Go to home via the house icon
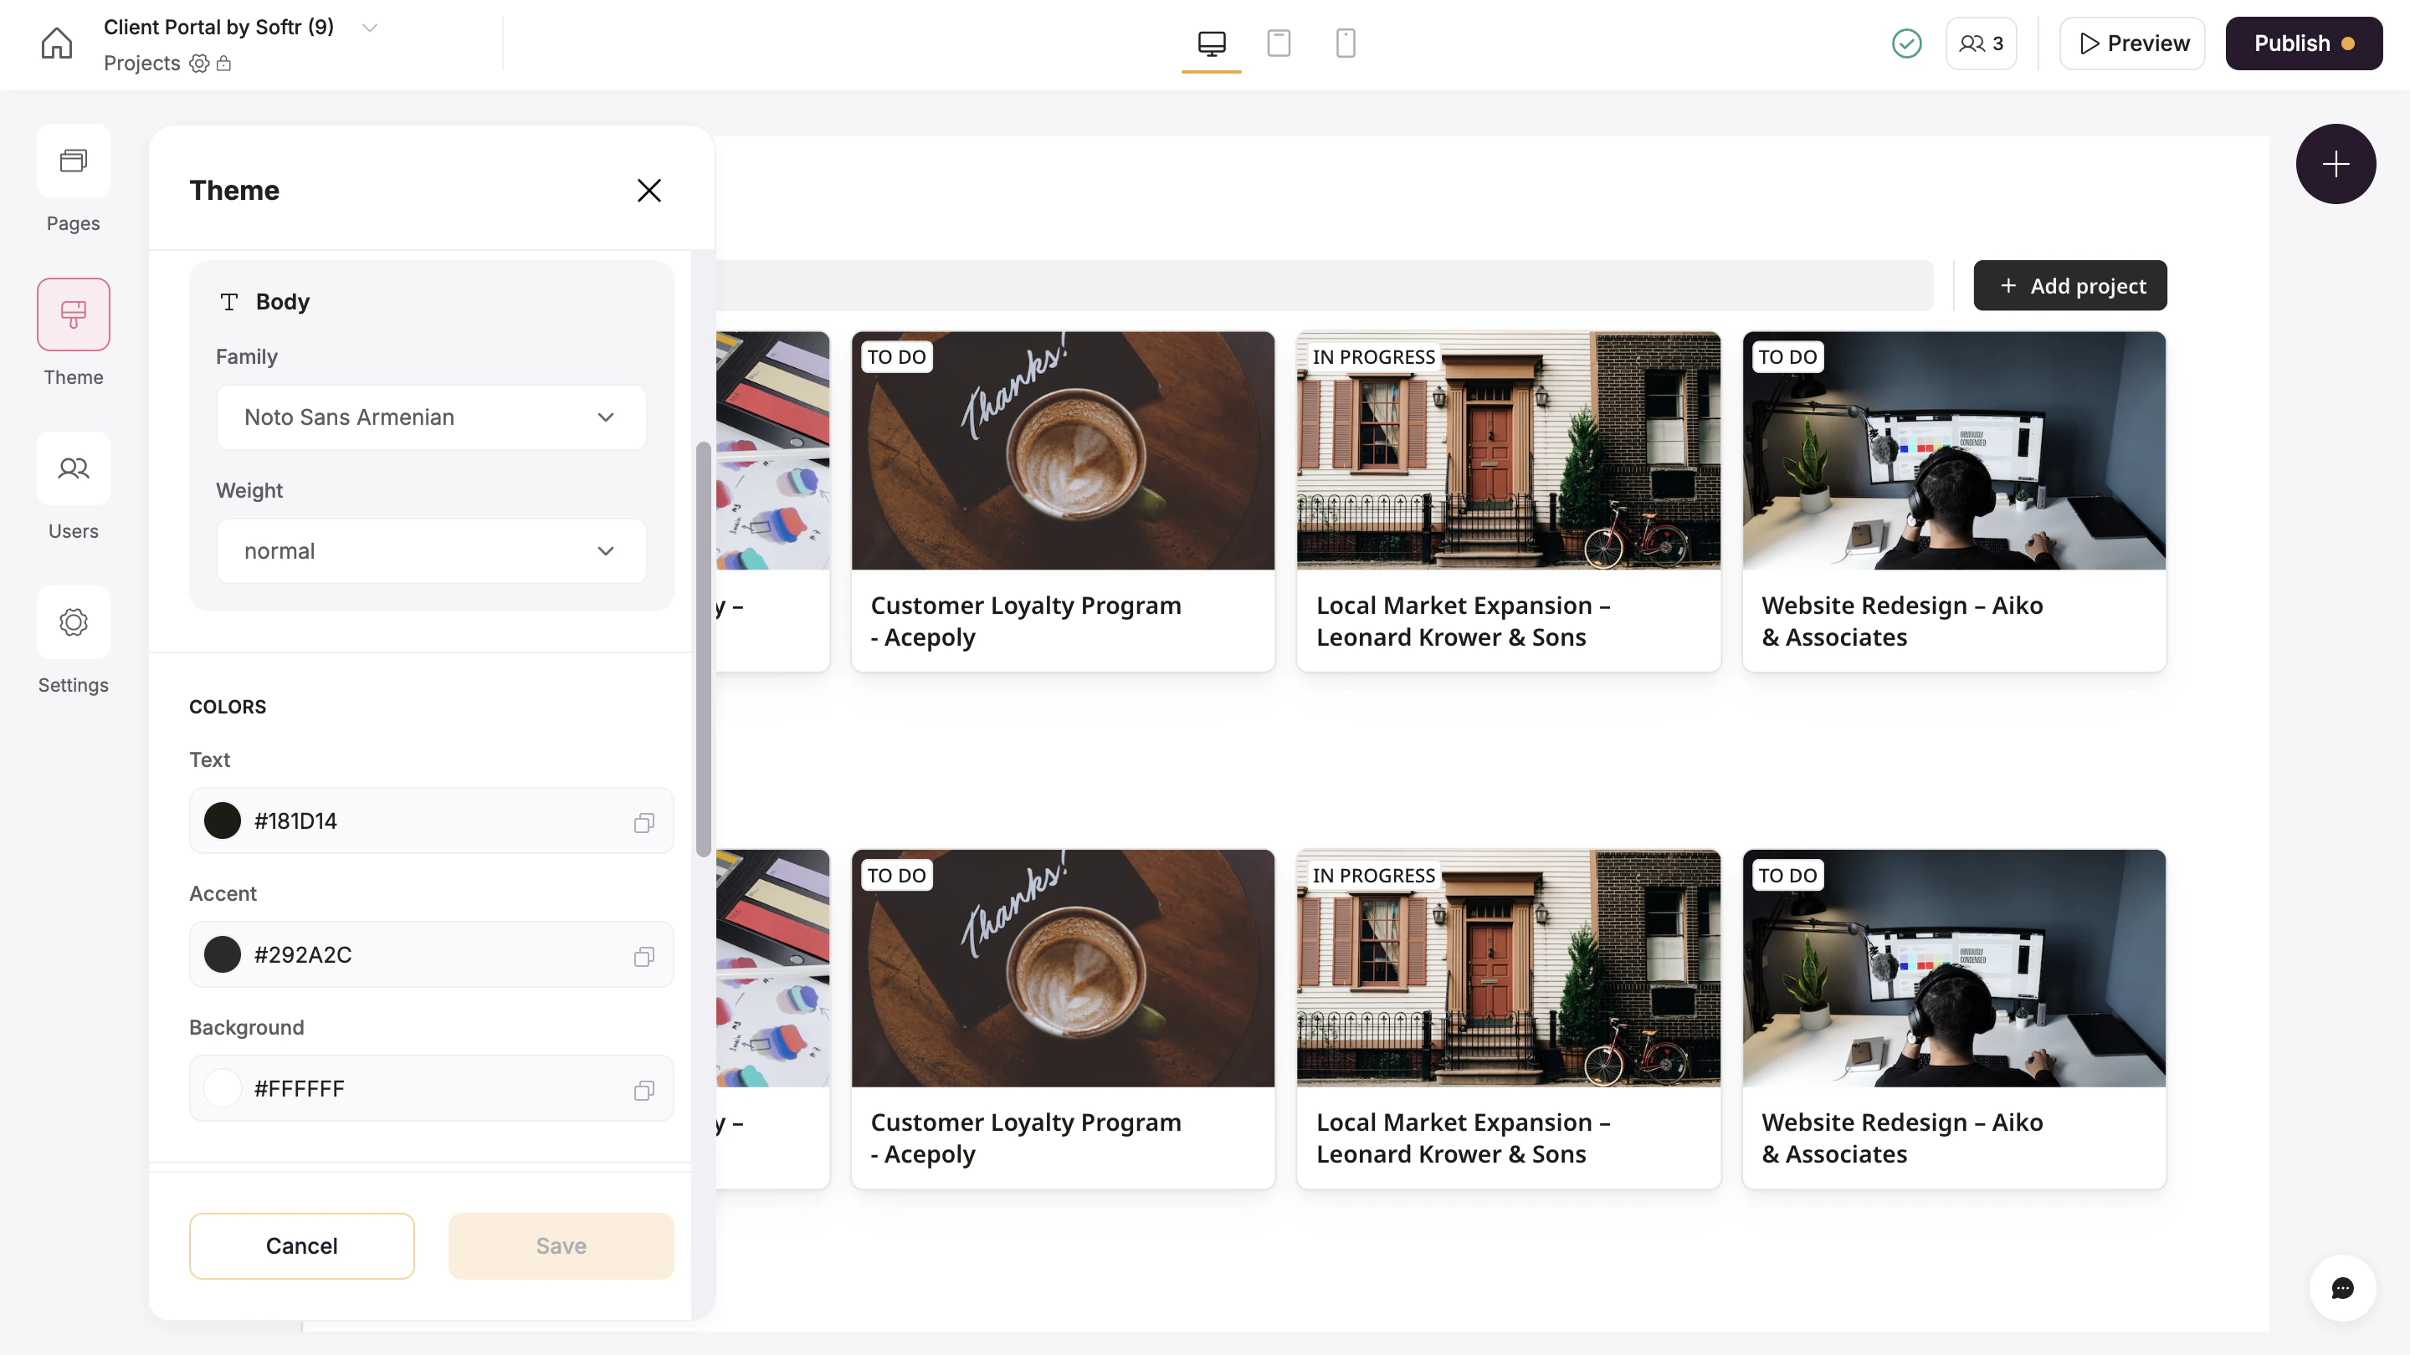Viewport: 2410px width, 1355px height. 56,43
